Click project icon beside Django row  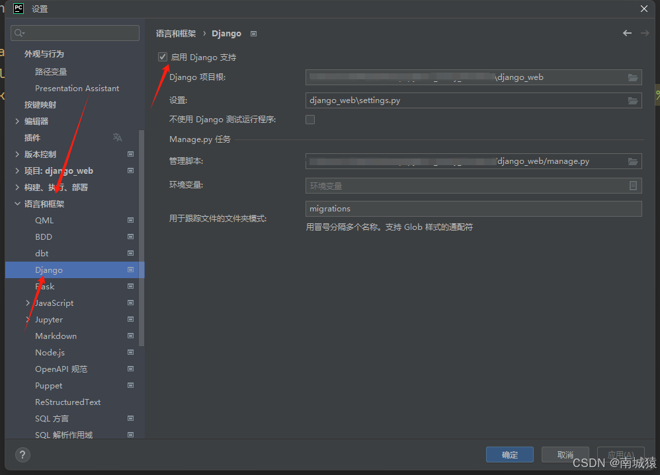tap(130, 270)
